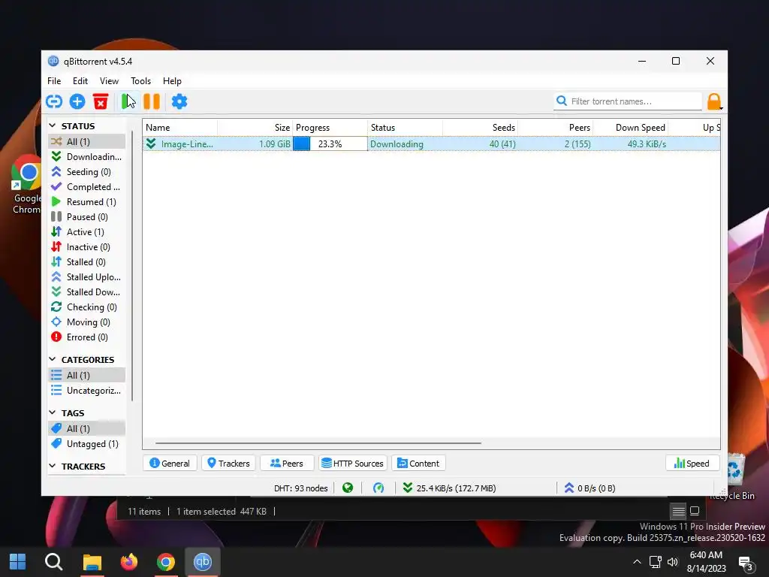Switch to the General tab
769x577 pixels.
(x=170, y=463)
